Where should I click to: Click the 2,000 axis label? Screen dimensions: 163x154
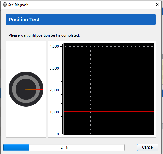pyautogui.click(x=54, y=90)
